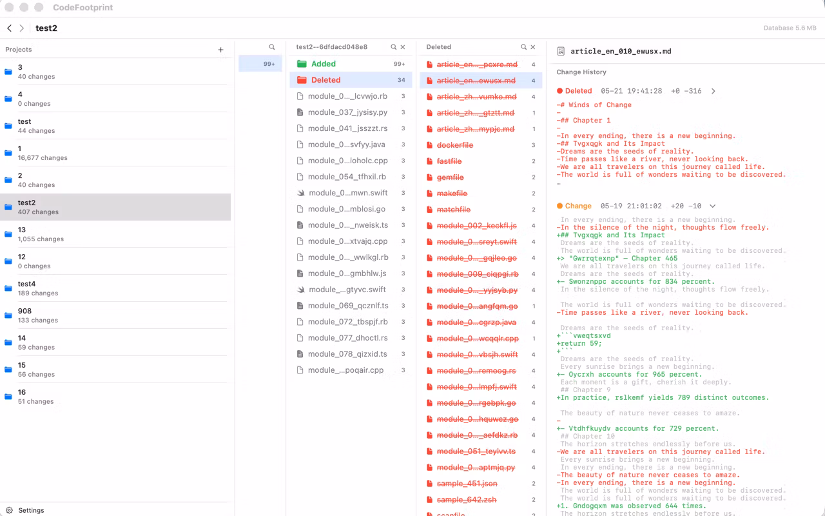This screenshot has width=825, height=516.
Task: Select the file ending in mwn.swift
Action: pos(351,193)
